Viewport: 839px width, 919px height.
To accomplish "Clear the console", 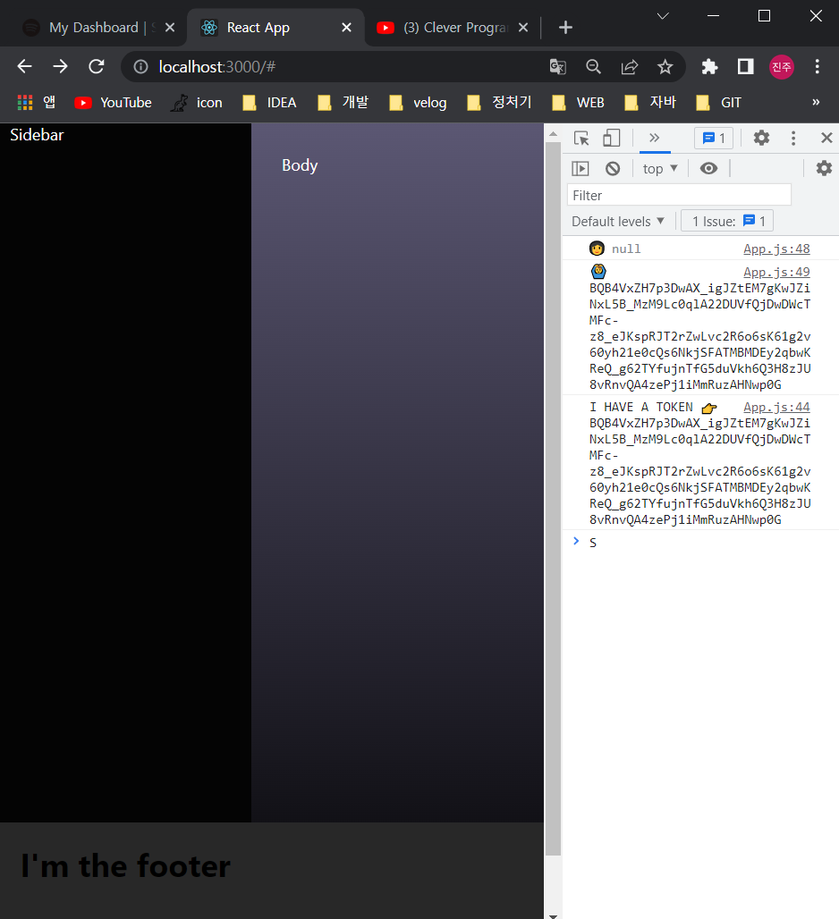I will coord(613,169).
